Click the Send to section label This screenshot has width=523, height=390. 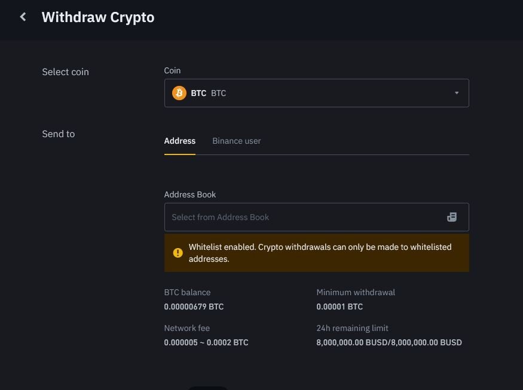59,134
